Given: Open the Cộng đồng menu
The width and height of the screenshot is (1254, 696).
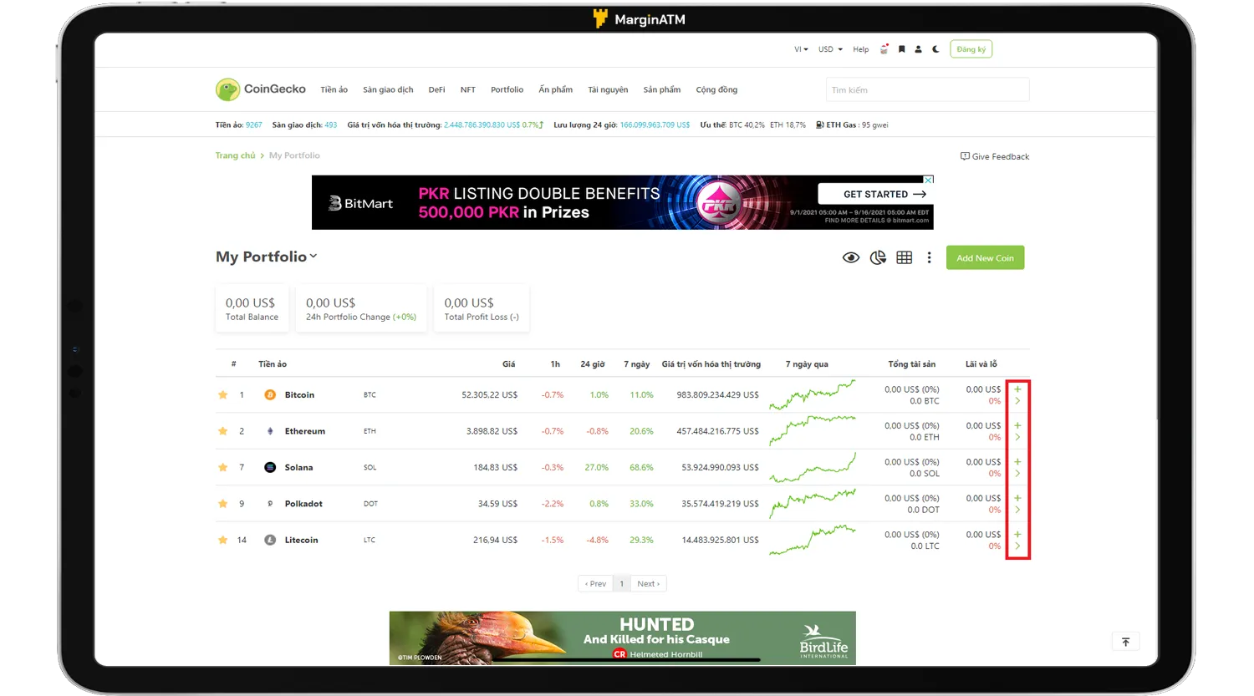Looking at the screenshot, I should (716, 89).
